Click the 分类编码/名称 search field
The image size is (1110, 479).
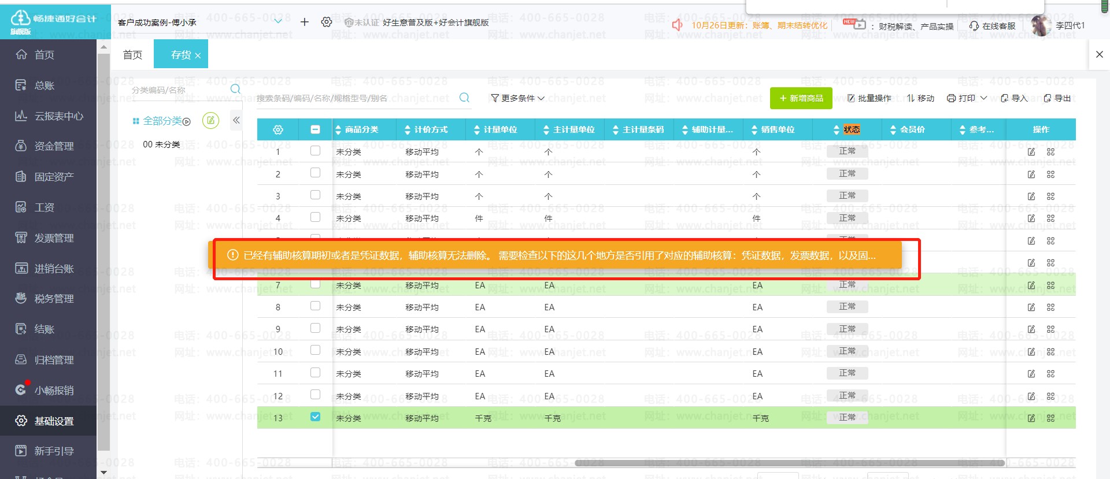(179, 90)
